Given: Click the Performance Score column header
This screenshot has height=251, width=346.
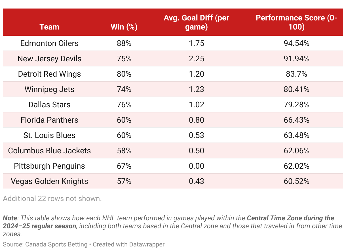Looking at the screenshot, I should pos(296,22).
